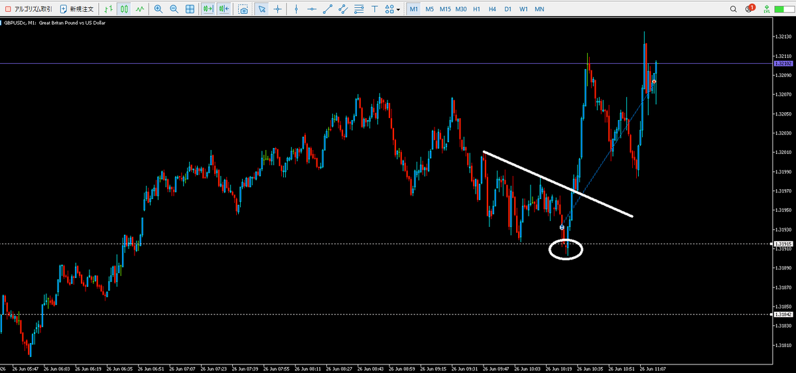The height and width of the screenshot is (373, 796).
Task: Toggle the アルゴリズム取引 algo trading button
Action: 28,9
